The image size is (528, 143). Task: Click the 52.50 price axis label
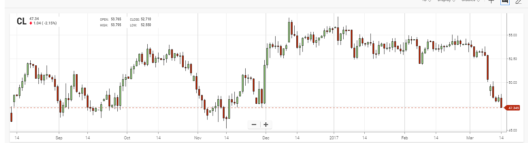(512, 59)
